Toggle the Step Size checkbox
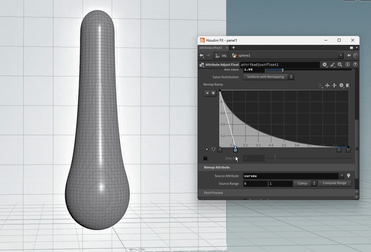This screenshot has width=371, height=252. click(x=205, y=158)
